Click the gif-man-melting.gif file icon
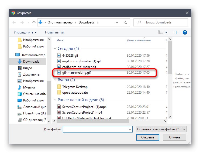This screenshot has width=200, height=153. [59, 73]
